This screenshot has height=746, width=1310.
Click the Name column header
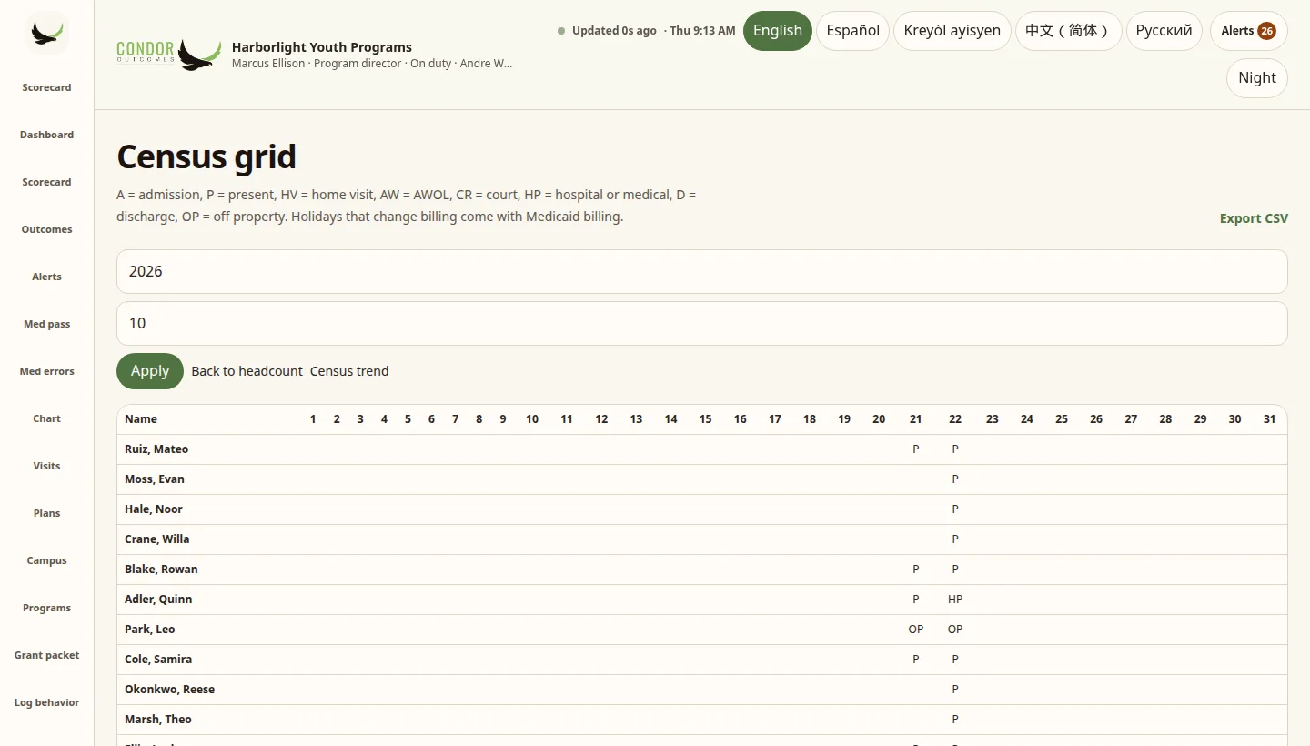[141, 419]
